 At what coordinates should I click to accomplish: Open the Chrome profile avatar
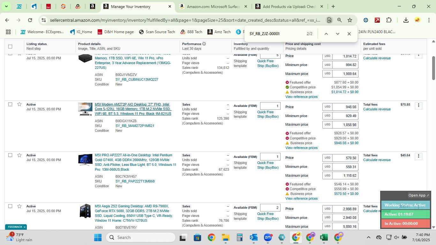(417, 20)
